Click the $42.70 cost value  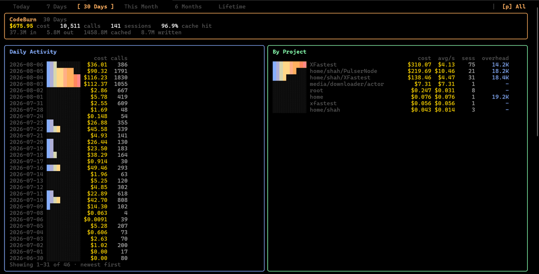pos(97,200)
